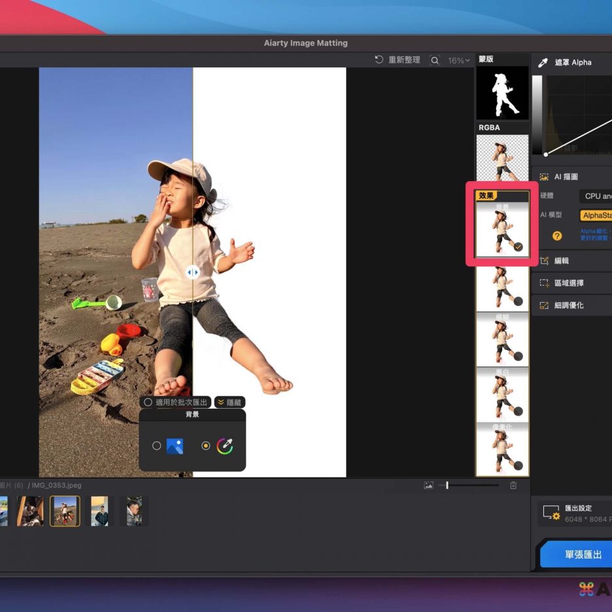Expand the 編輯 section
Image resolution: width=612 pixels, height=612 pixels.
[562, 261]
